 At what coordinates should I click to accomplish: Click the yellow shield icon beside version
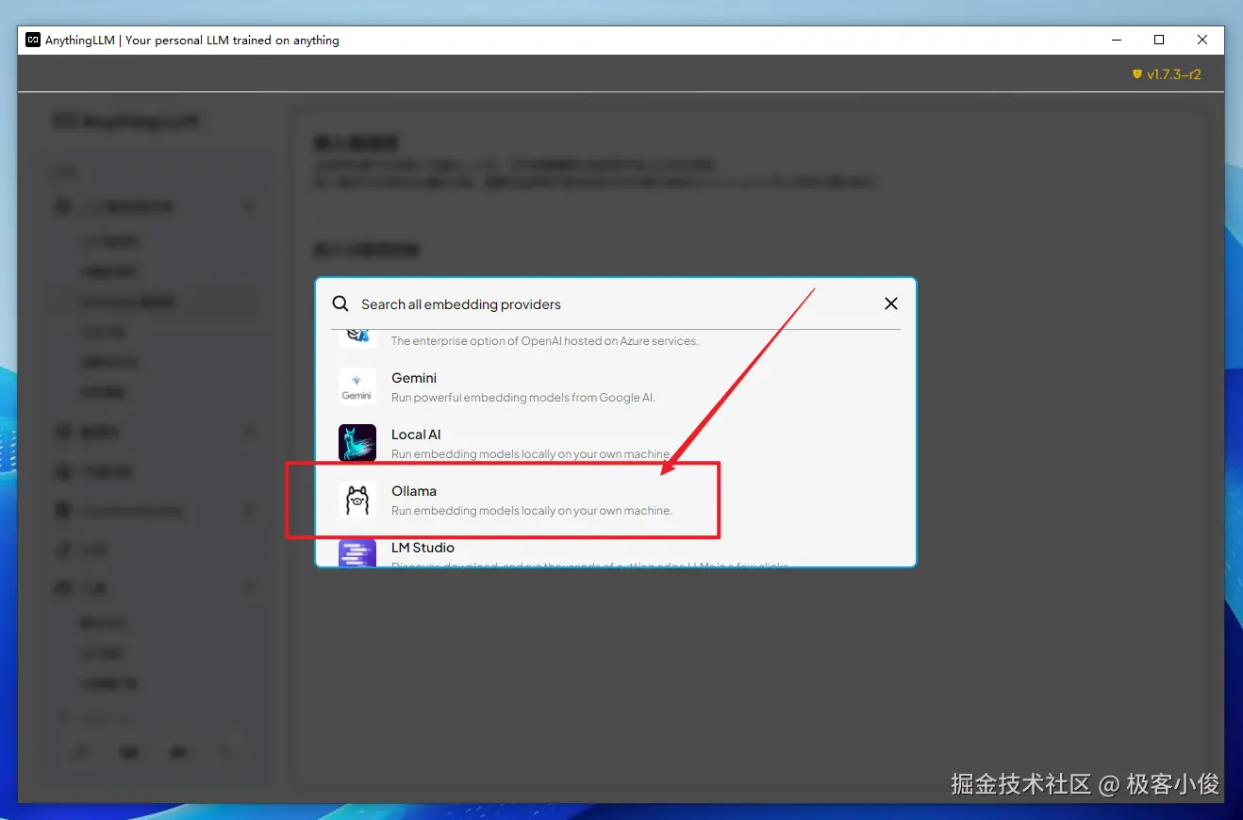[x=1137, y=74]
